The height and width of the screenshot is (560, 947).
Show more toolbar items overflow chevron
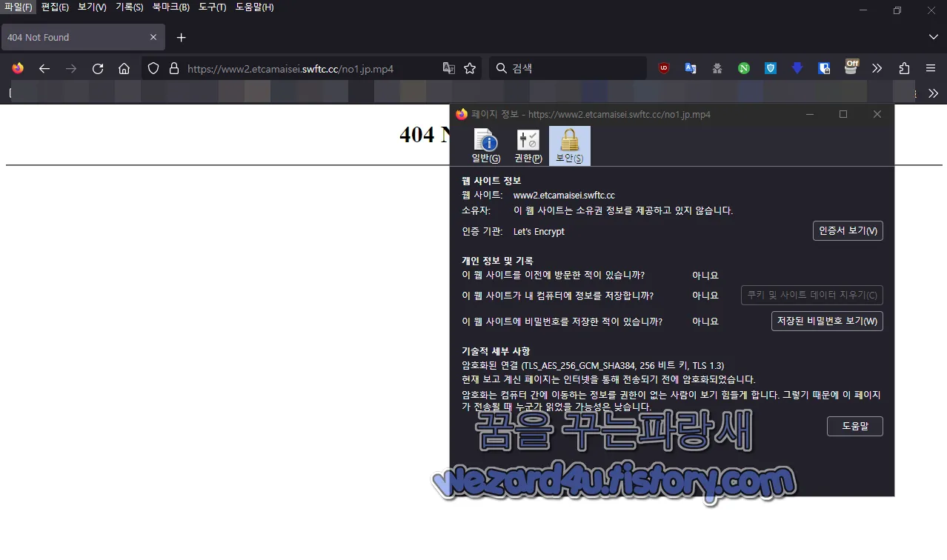877,68
